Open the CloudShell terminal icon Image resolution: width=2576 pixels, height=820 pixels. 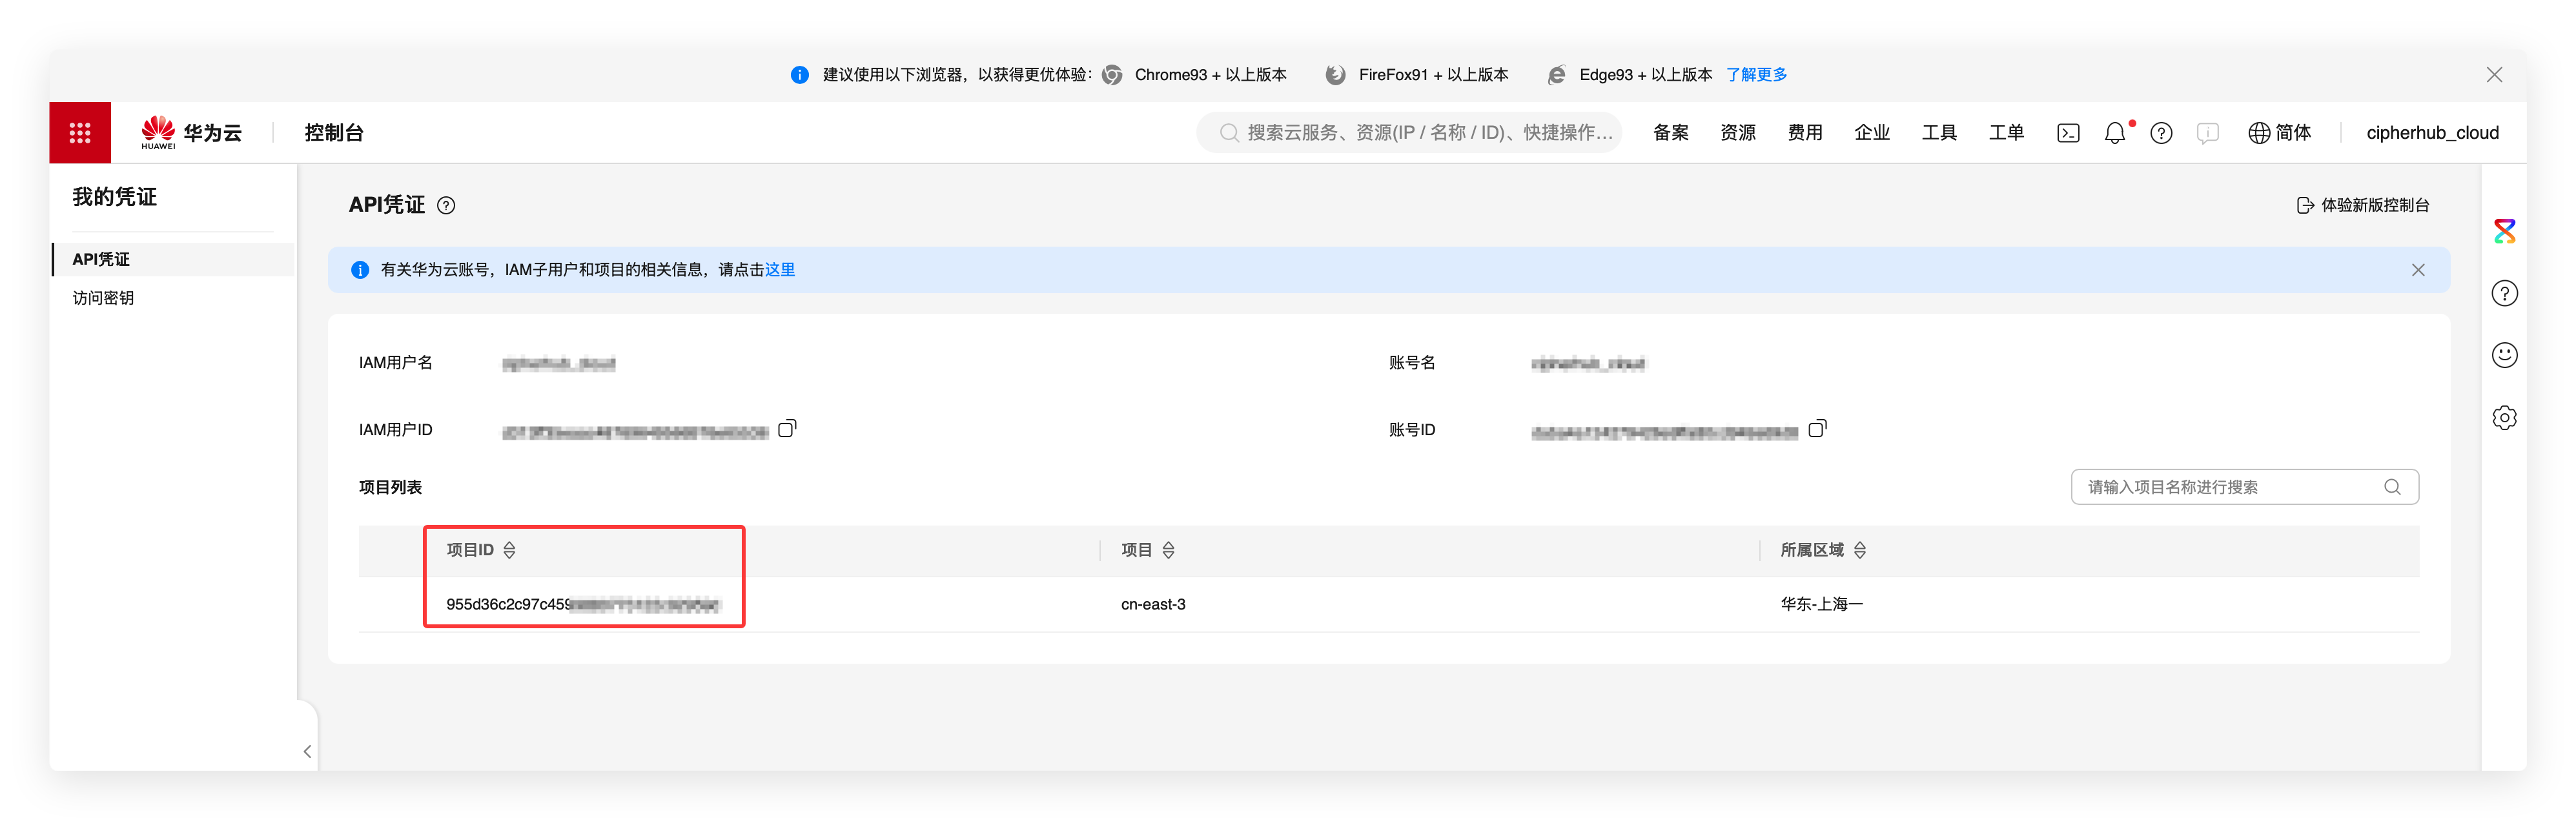click(x=2068, y=133)
